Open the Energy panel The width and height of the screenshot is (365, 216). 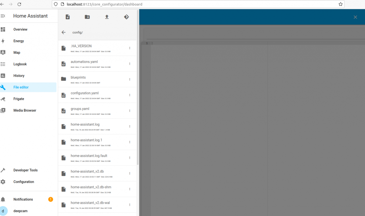point(28,41)
